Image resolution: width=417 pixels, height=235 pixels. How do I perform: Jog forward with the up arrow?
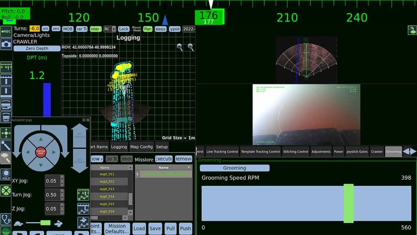pos(41,139)
